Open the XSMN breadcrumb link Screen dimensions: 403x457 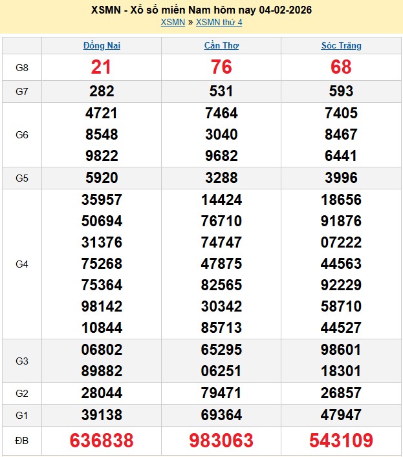[173, 23]
